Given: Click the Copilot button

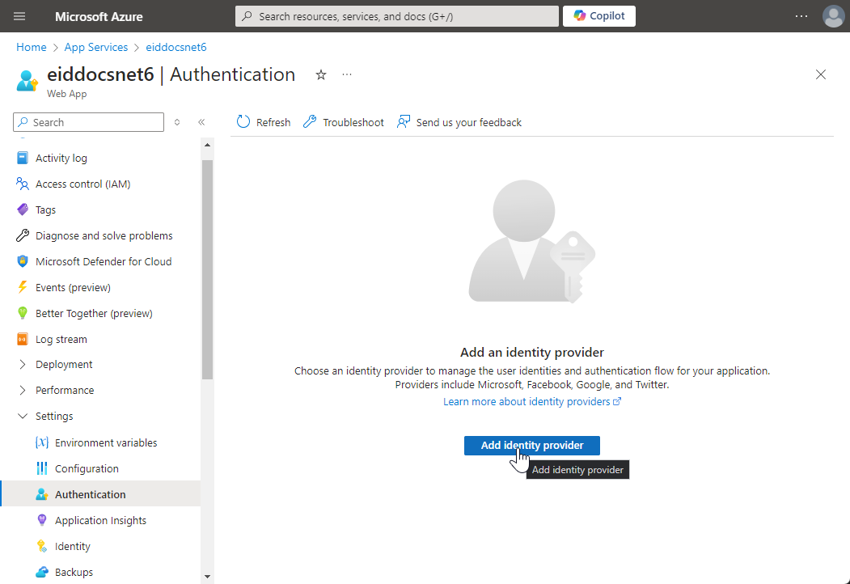Looking at the screenshot, I should click(598, 16).
